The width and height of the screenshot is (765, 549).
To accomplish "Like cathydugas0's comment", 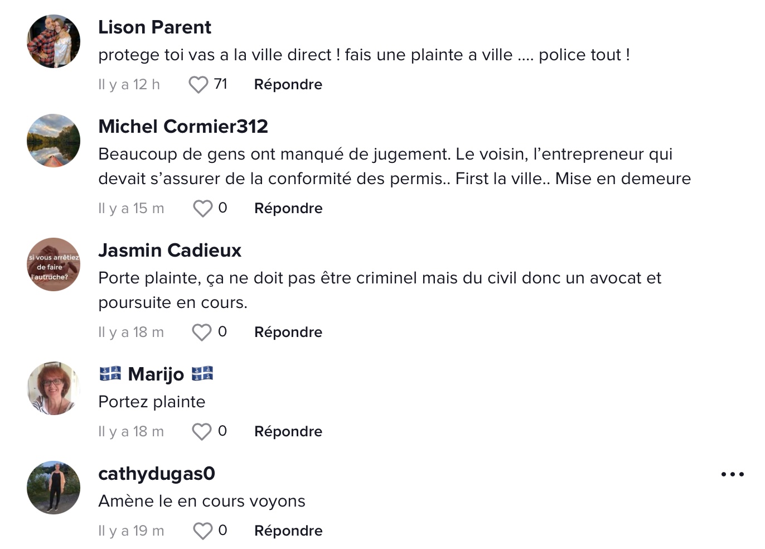I will point(202,531).
